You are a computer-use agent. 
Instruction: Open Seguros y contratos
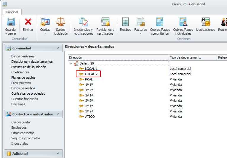[x=26, y=138]
